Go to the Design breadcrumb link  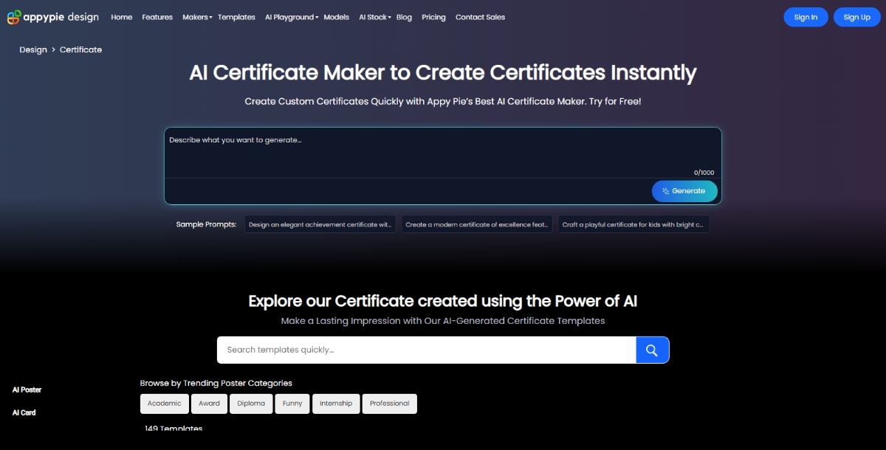[x=33, y=49]
